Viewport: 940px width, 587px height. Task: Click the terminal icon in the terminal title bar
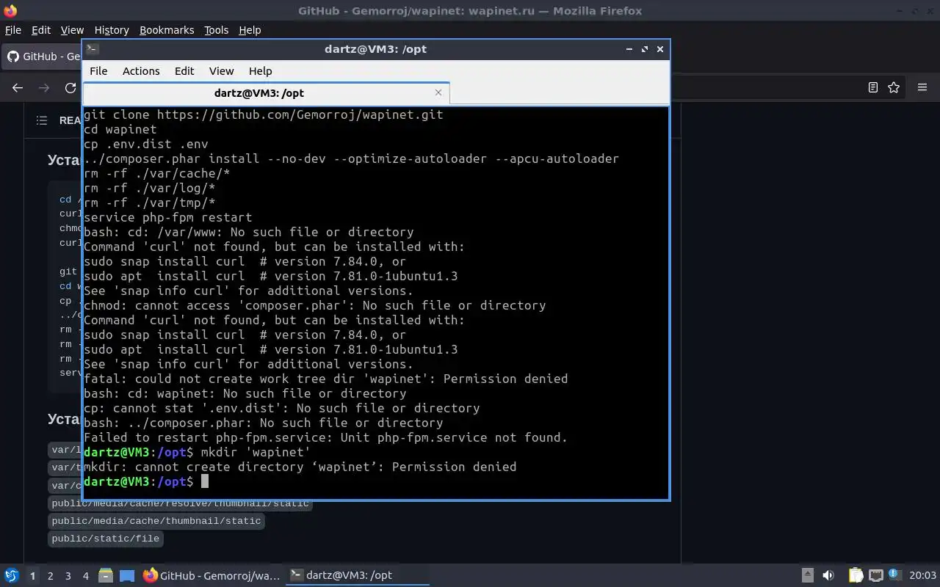(x=92, y=49)
